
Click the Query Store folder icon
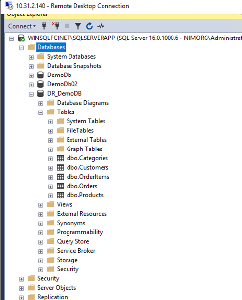coord(51,241)
